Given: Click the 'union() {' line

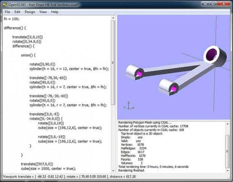Looking at the screenshot, I should click(x=29, y=55).
